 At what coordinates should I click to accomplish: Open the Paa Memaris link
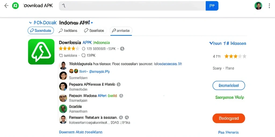point(228,132)
